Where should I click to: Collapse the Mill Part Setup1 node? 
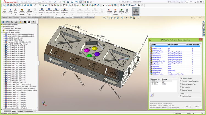[x=1, y=32]
